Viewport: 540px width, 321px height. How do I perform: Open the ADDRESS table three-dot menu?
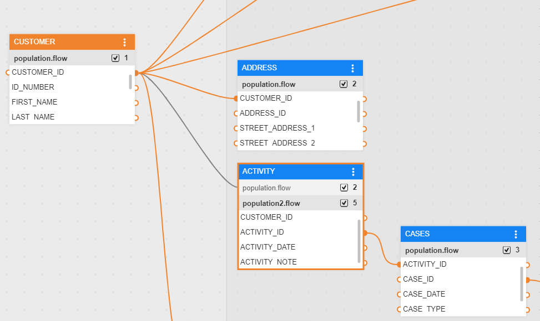[352, 68]
